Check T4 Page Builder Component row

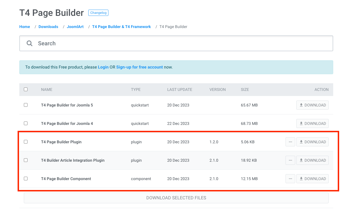tap(26, 179)
